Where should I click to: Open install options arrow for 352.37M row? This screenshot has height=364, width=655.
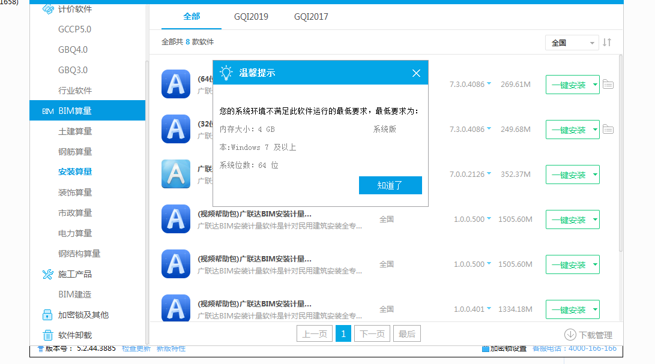(x=595, y=175)
